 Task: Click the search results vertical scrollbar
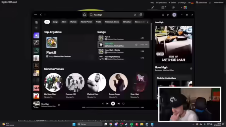151,32
